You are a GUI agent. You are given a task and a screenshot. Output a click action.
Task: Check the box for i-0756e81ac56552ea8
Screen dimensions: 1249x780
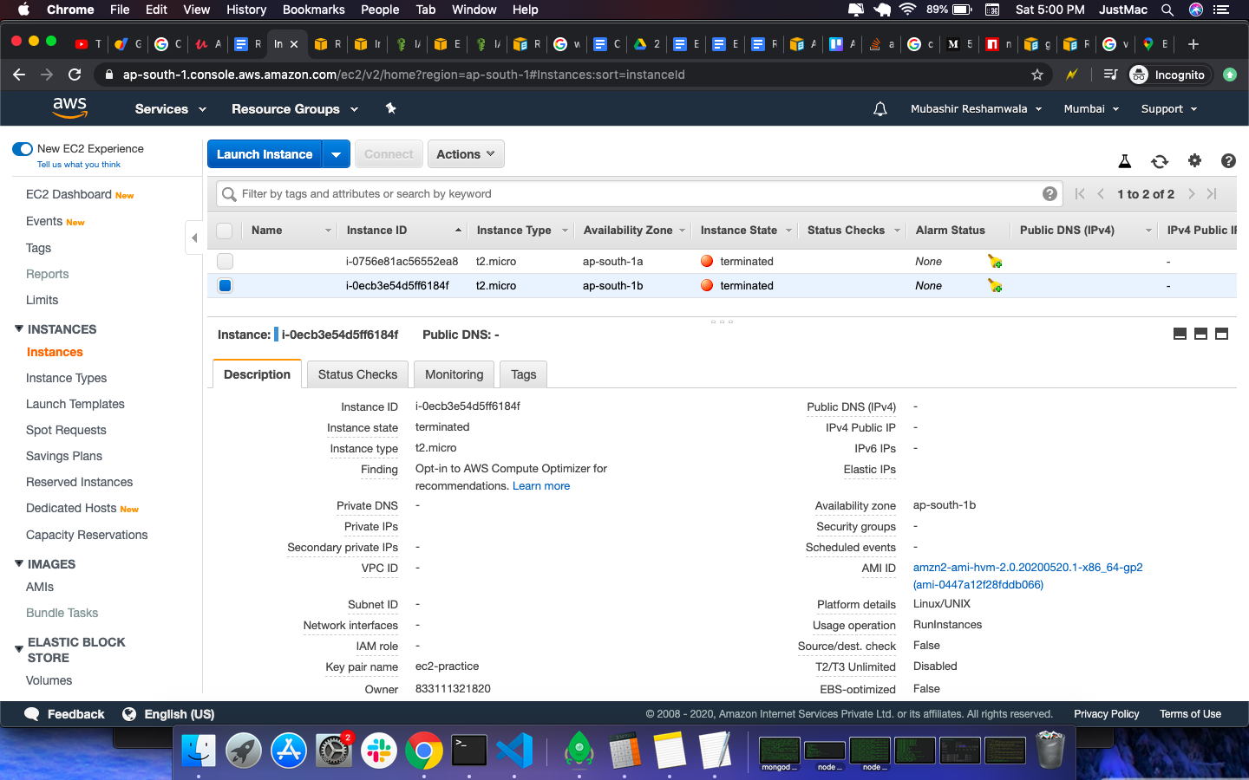point(225,261)
